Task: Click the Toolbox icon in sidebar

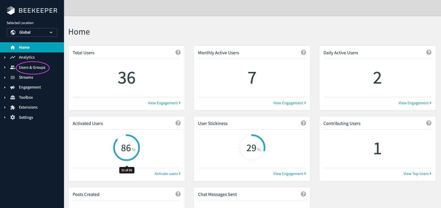Action: [13, 98]
